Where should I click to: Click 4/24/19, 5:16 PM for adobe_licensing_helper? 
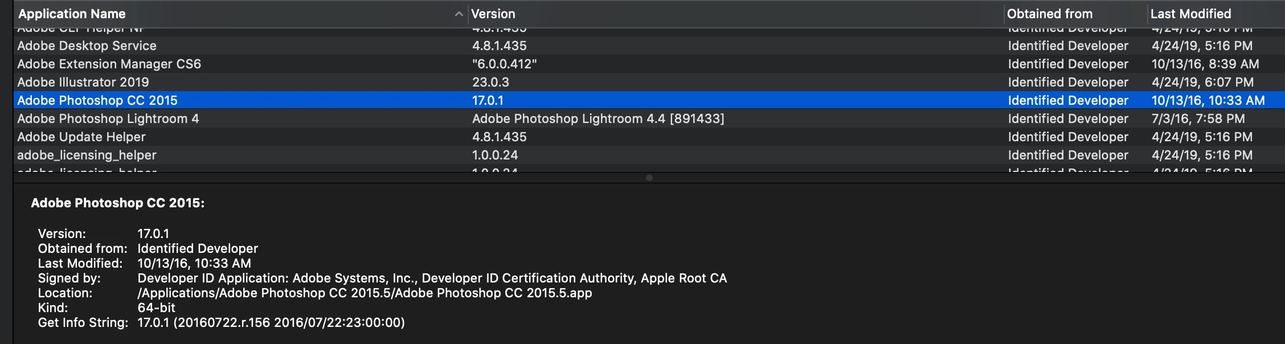1202,155
